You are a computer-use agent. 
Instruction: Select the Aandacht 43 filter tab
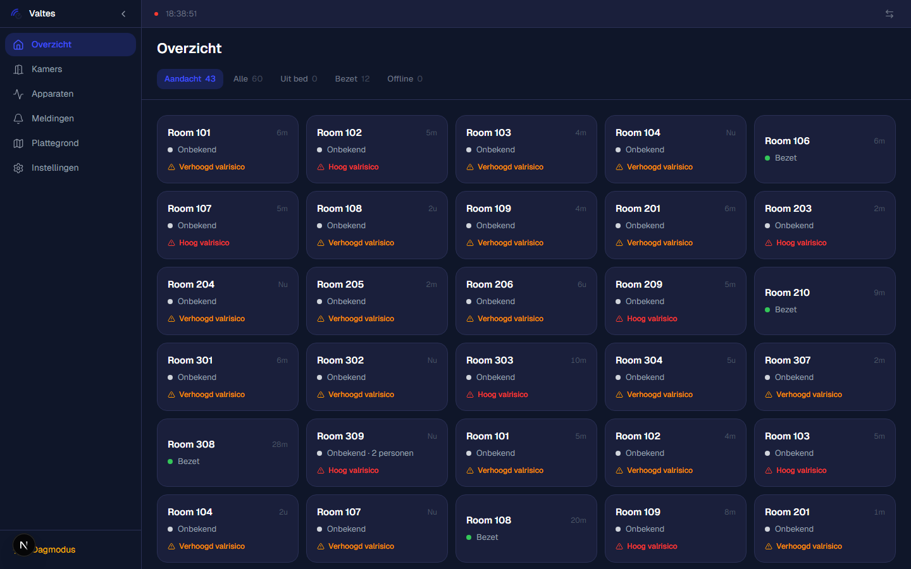coord(190,79)
